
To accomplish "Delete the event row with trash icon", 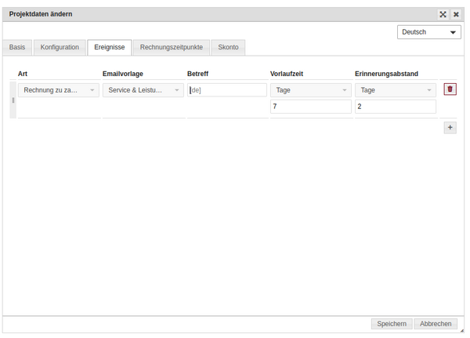I will [x=450, y=89].
